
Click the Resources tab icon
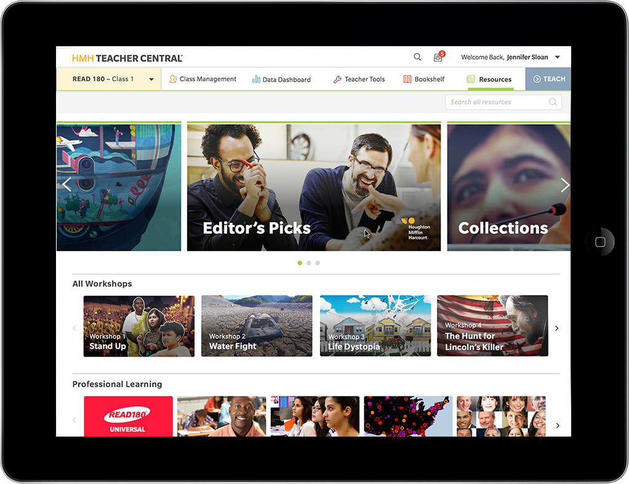coord(471,79)
